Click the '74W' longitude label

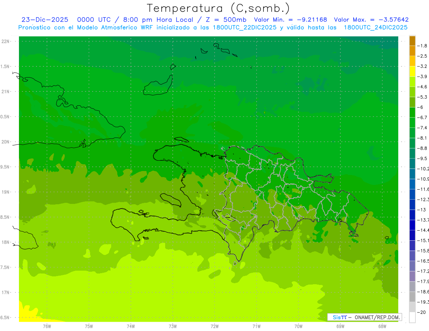[131, 326]
